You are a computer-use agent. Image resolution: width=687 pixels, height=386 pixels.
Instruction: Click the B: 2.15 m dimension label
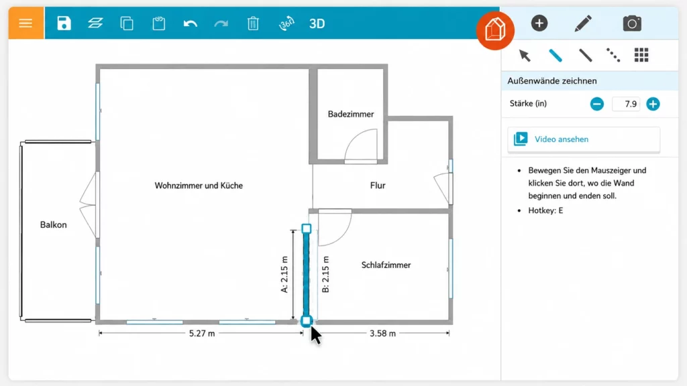point(325,275)
